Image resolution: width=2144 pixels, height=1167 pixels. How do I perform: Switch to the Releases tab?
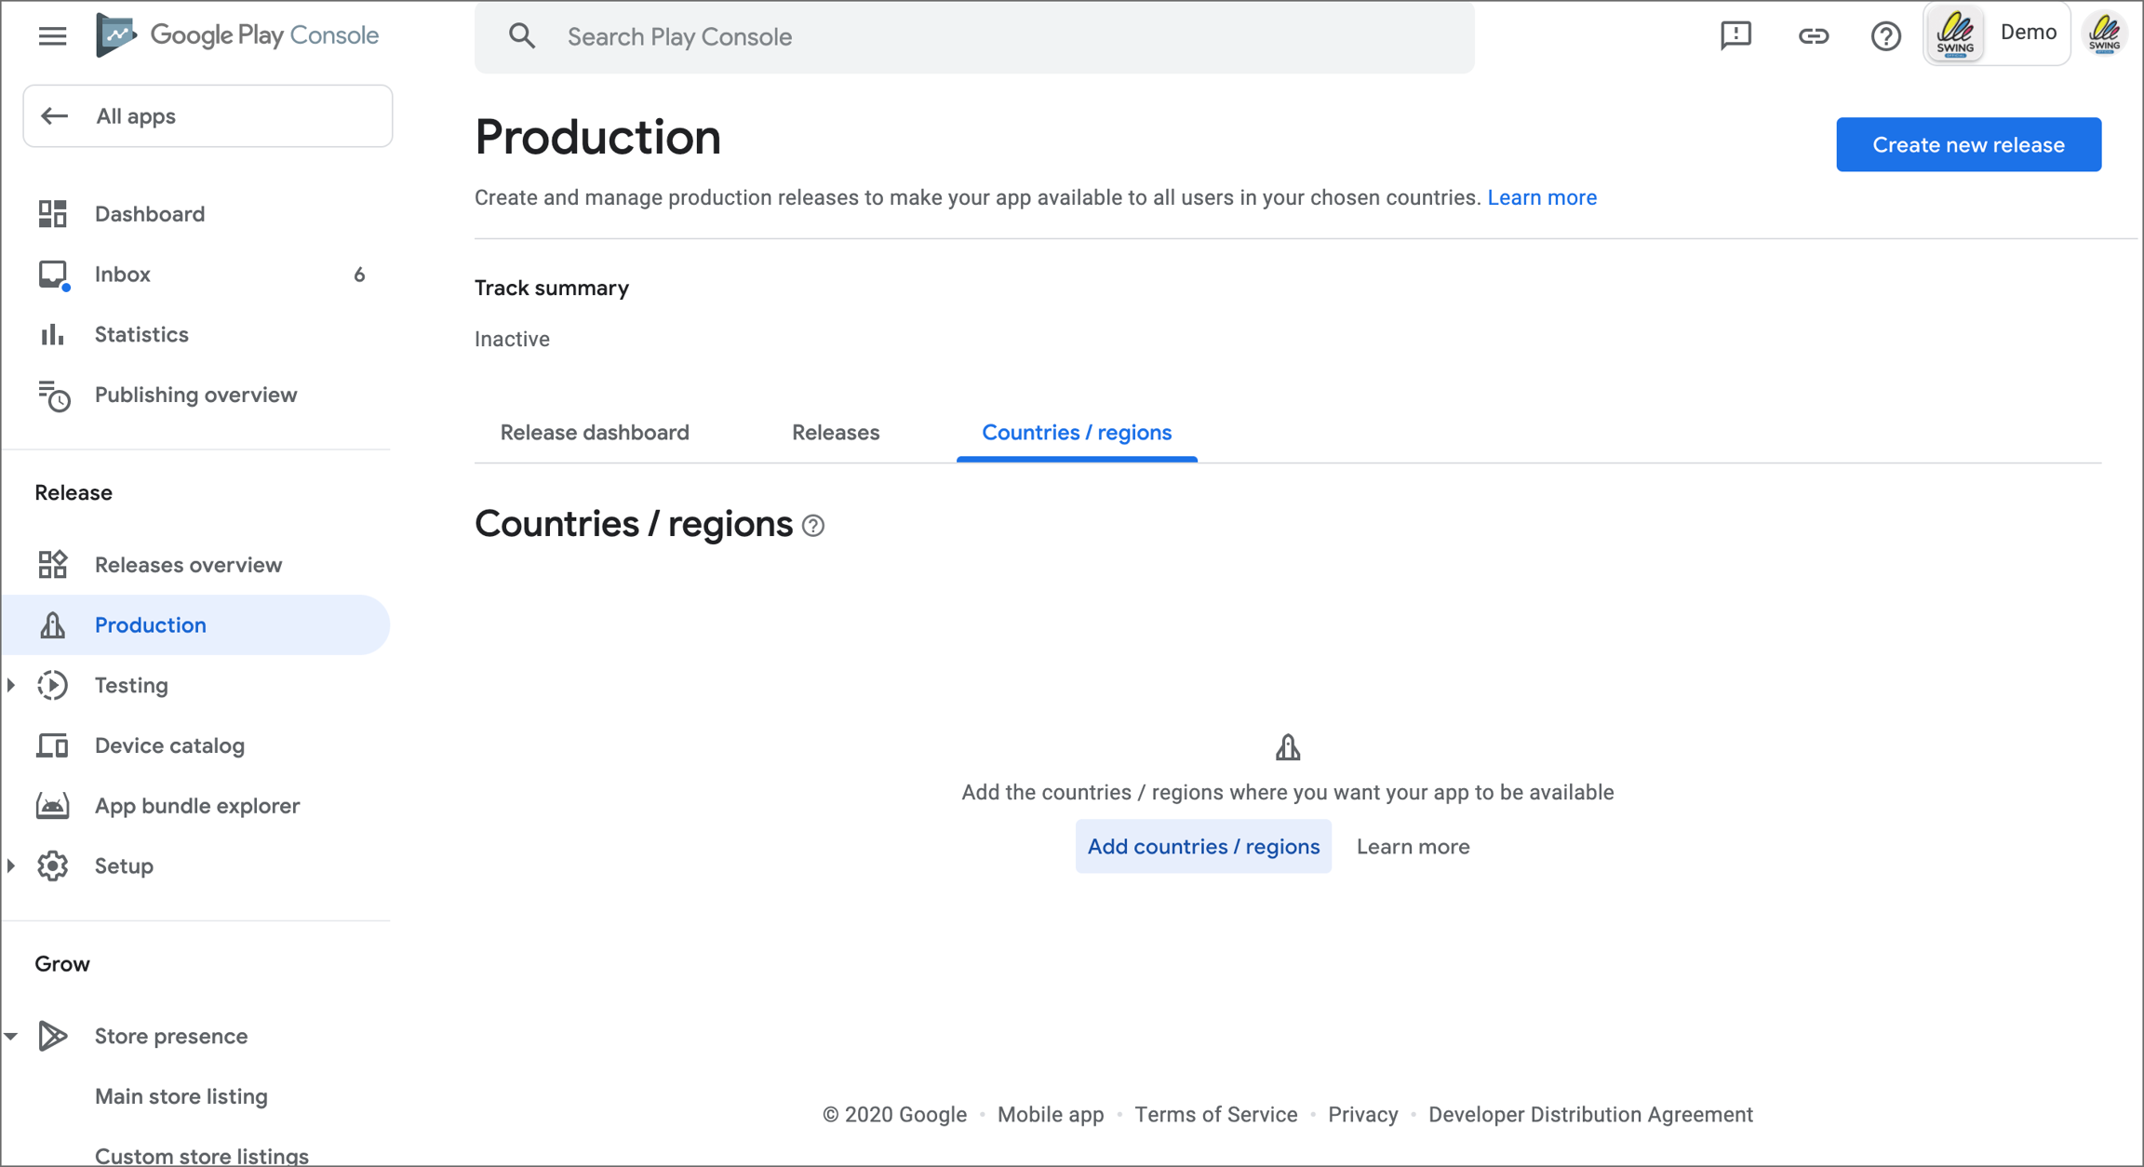(835, 433)
